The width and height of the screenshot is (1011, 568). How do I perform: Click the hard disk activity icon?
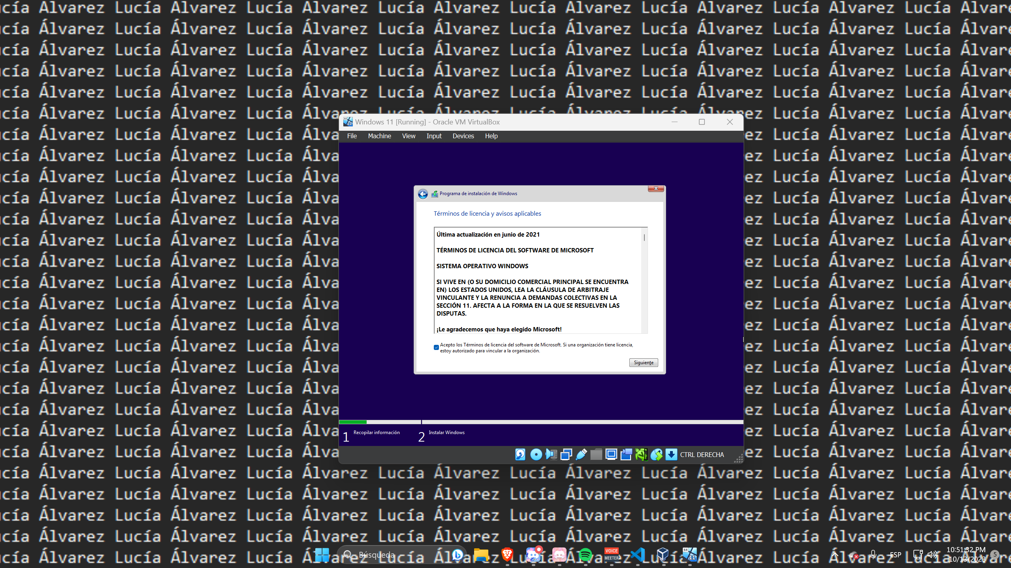[x=520, y=455]
